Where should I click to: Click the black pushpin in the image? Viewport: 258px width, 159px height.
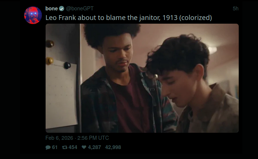pyautogui.click(x=67, y=65)
